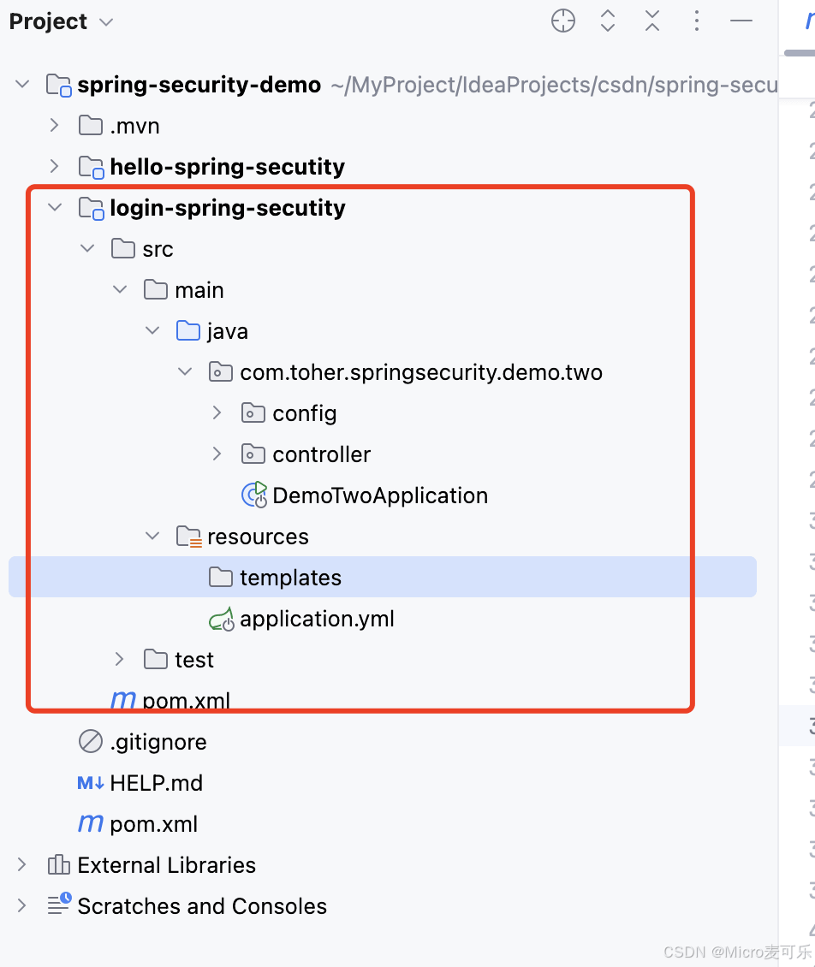This screenshot has width=815, height=967.
Task: Click the Expand All arrows icon
Action: point(608,21)
